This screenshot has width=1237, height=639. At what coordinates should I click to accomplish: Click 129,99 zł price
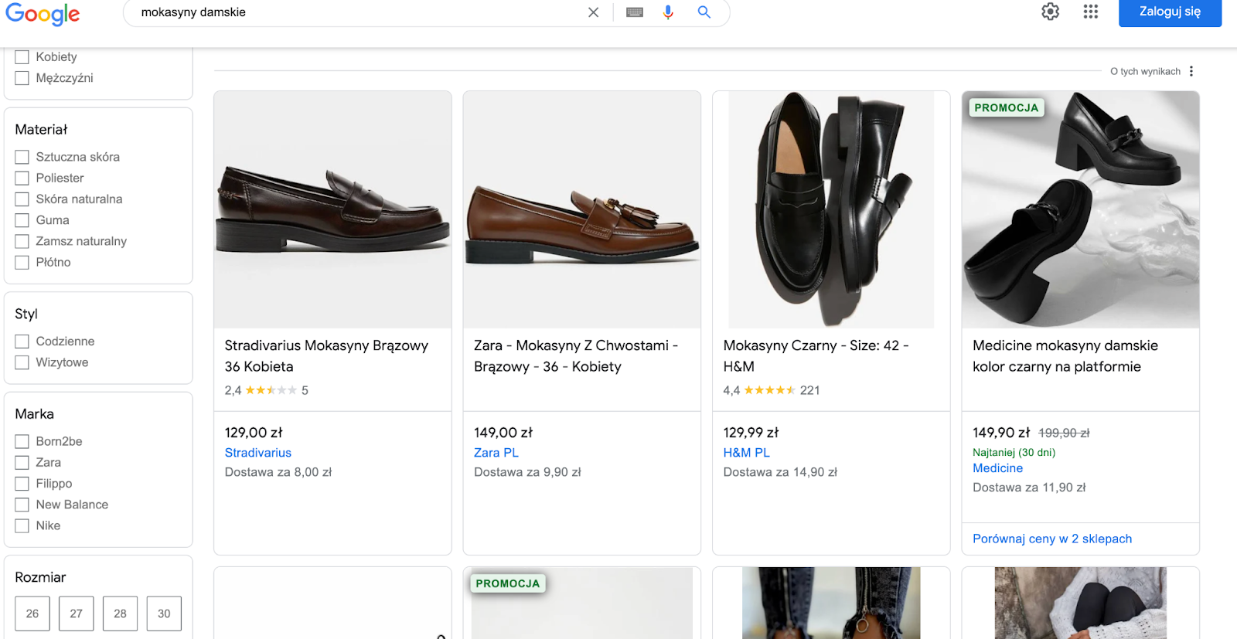(751, 433)
